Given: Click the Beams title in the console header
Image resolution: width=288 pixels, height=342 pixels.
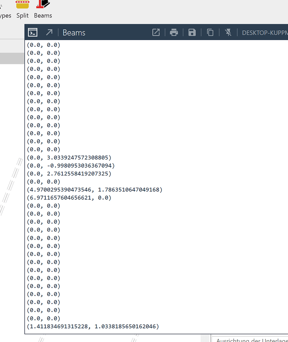Looking at the screenshot, I should click(x=74, y=32).
